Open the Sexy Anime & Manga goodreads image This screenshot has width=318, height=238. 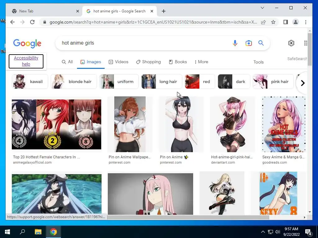pyautogui.click(x=284, y=124)
